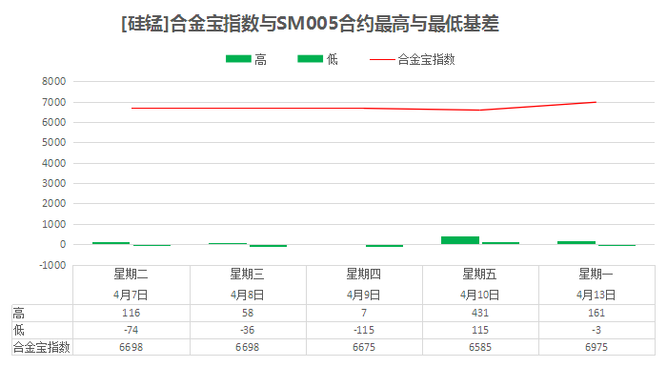Click the high value 161 cell
Viewport: 667px width, 367px height.
click(596, 313)
